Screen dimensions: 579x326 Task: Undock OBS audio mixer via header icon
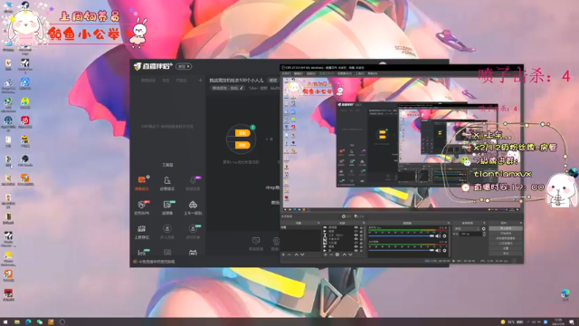click(x=449, y=223)
